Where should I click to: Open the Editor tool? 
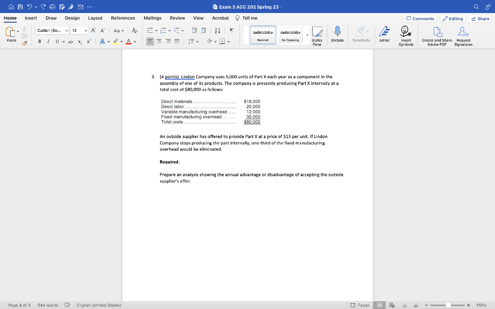point(384,34)
